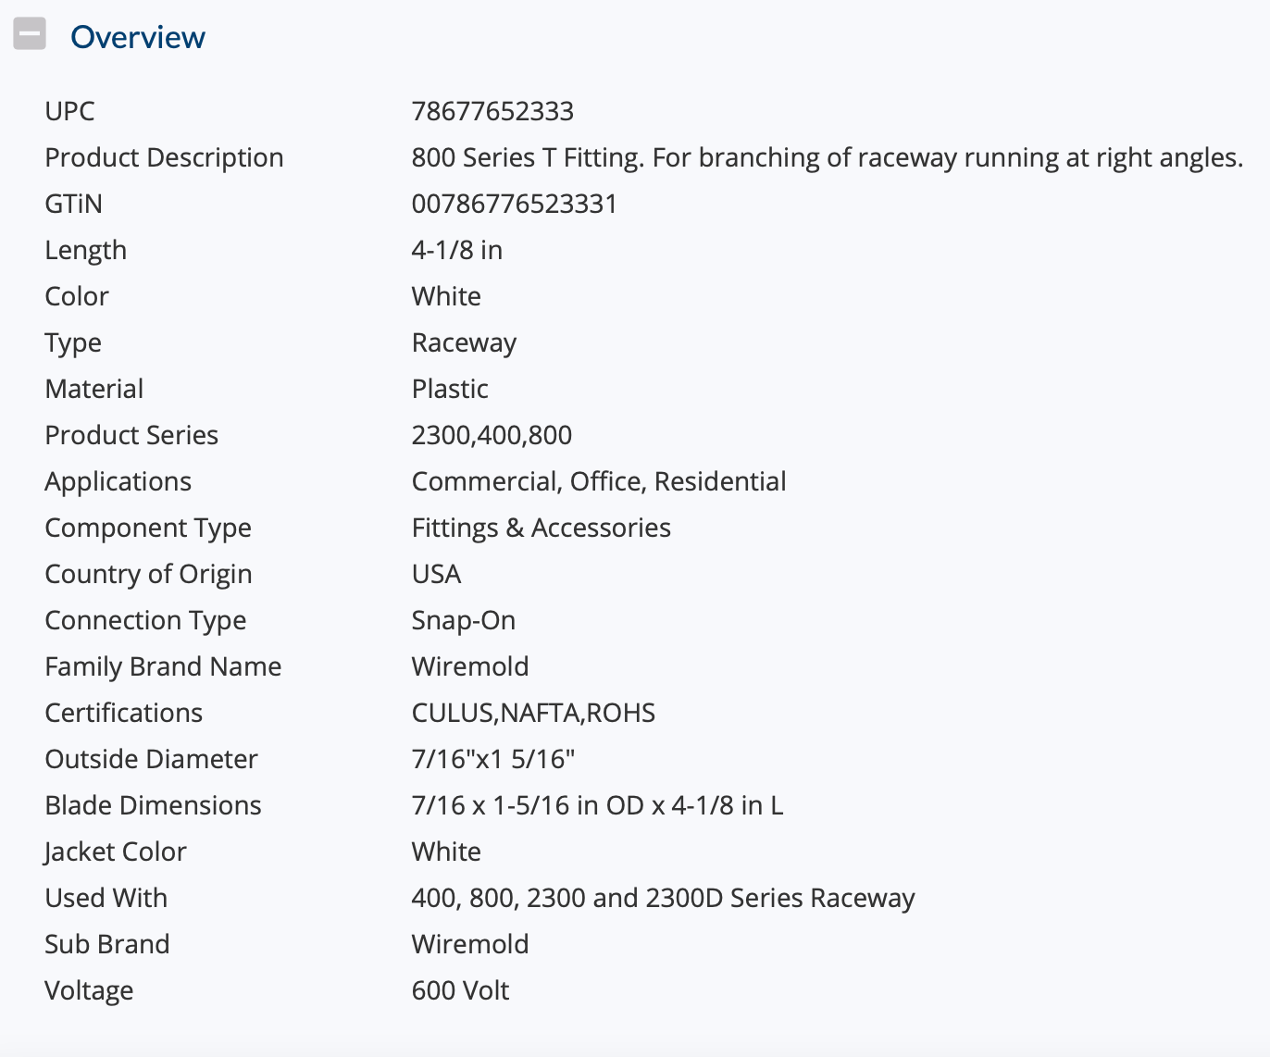Select Certifications value CULUS,NAFTA,ROHS
This screenshot has height=1057, width=1270.
coord(533,713)
